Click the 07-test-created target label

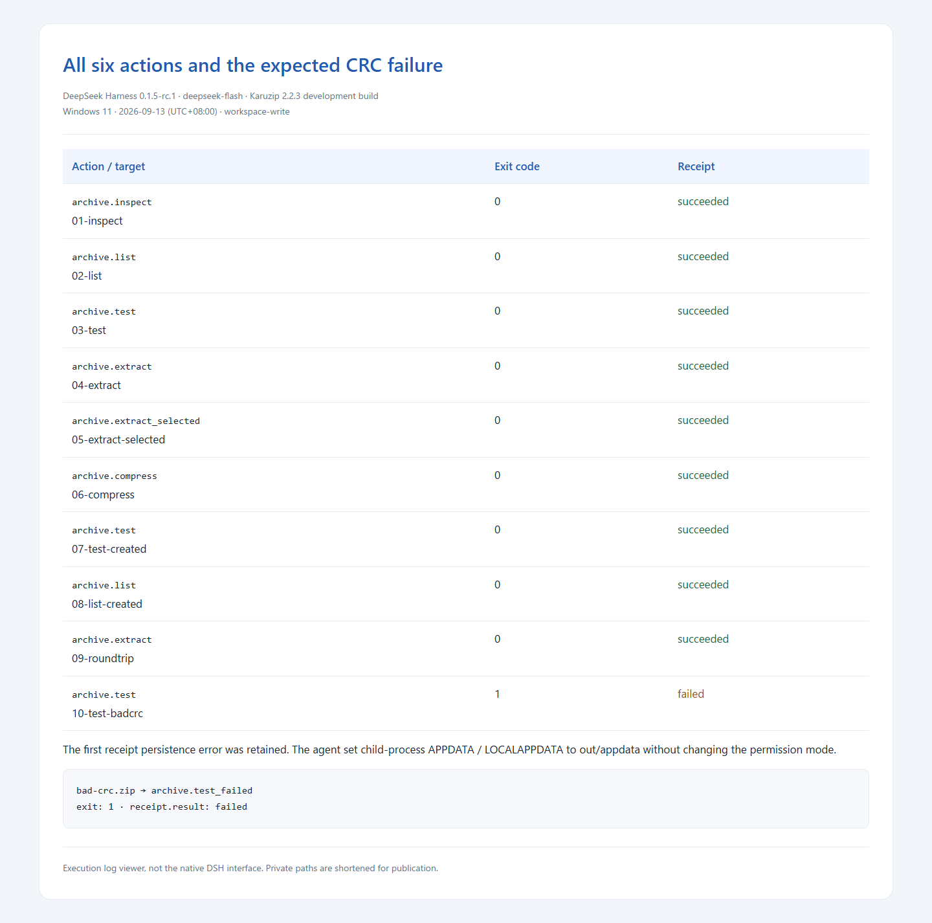click(109, 549)
